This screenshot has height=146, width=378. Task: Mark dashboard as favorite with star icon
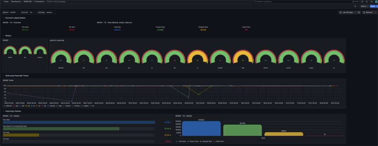pos(355,6)
